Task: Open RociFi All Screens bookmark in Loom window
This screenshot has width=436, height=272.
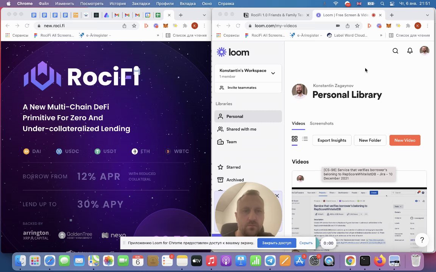Action: pyautogui.click(x=265, y=35)
